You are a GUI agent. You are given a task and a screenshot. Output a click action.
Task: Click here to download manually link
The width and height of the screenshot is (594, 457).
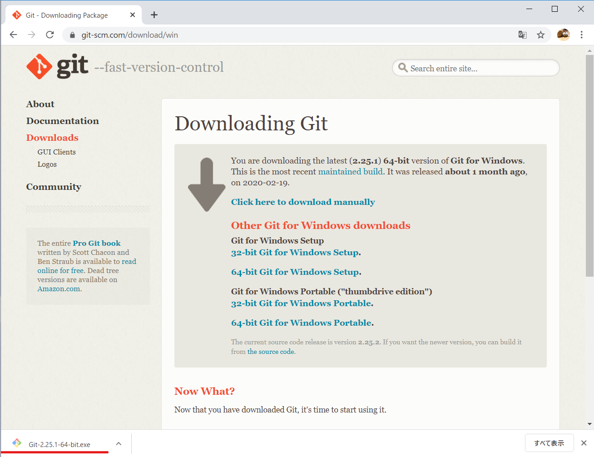tap(303, 202)
